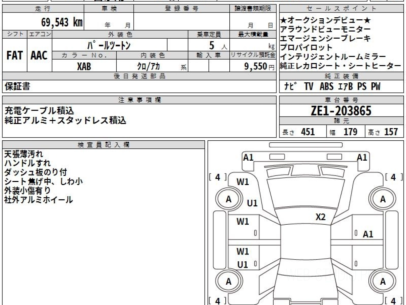
Task: Select the 69,543 km mileage value
Action: point(62,22)
